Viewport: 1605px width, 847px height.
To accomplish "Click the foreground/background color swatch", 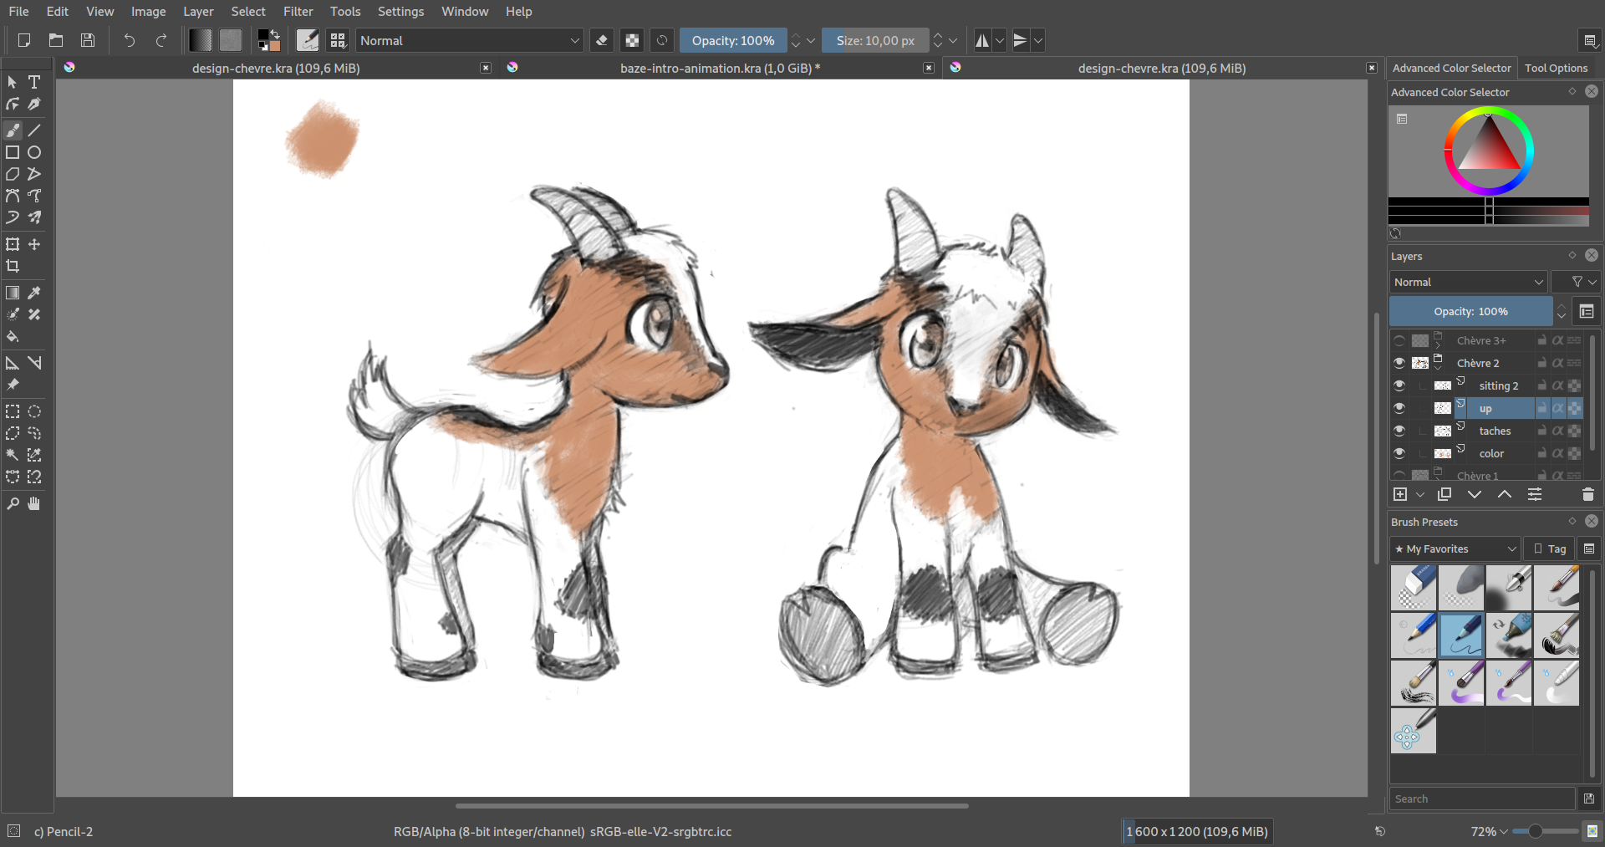I will (268, 40).
